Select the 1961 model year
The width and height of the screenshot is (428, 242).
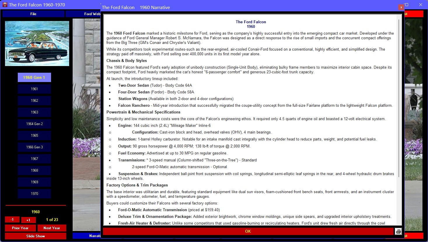[34, 89]
